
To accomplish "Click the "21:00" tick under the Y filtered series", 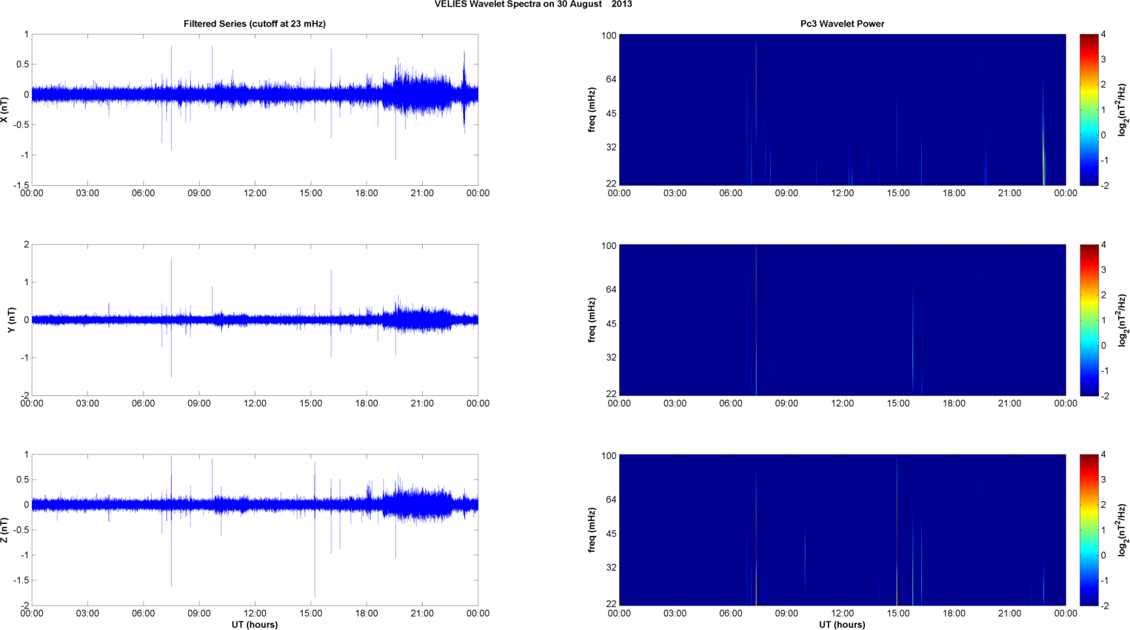I will pyautogui.click(x=422, y=403).
